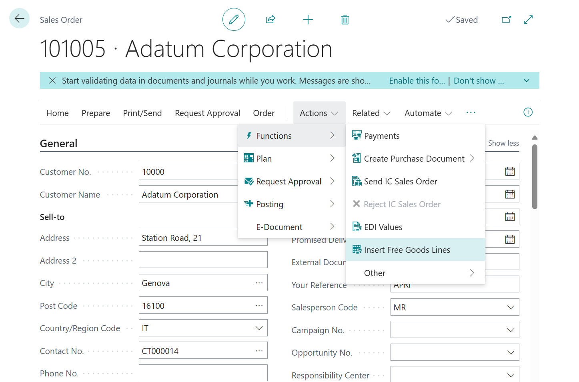The height and width of the screenshot is (382, 579).
Task: Click Request Approval envelope icon
Action: [249, 181]
